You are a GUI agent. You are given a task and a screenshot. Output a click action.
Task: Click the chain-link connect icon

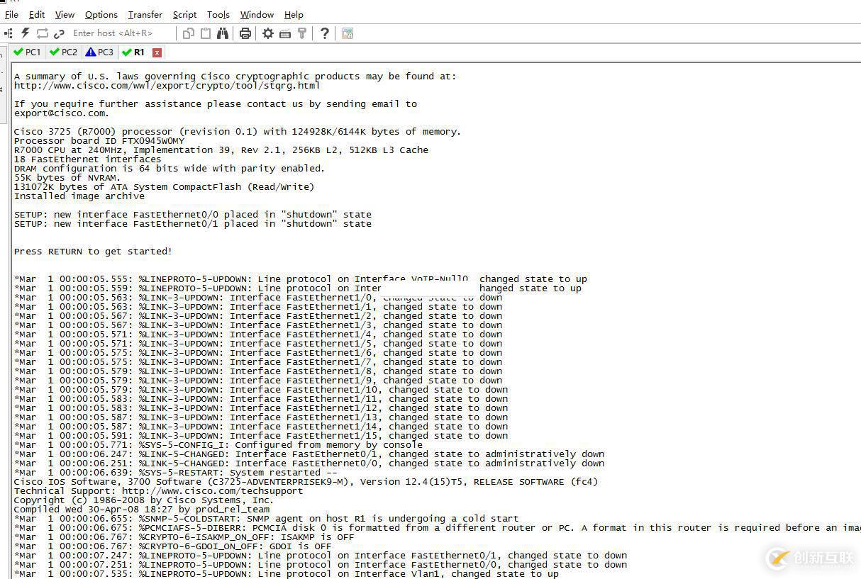click(59, 33)
